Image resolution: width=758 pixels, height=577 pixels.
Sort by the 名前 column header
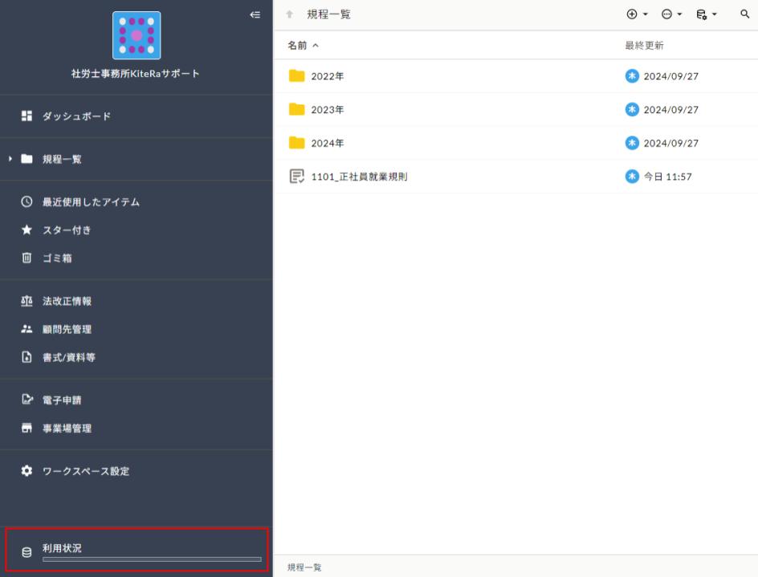[298, 46]
